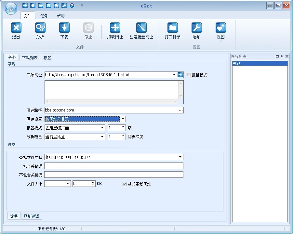Click the 抓取网址 grab URL icon

(x=115, y=28)
